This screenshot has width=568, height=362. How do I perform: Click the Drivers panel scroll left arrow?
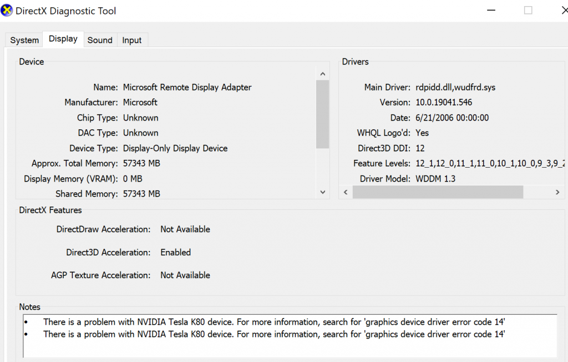(346, 192)
